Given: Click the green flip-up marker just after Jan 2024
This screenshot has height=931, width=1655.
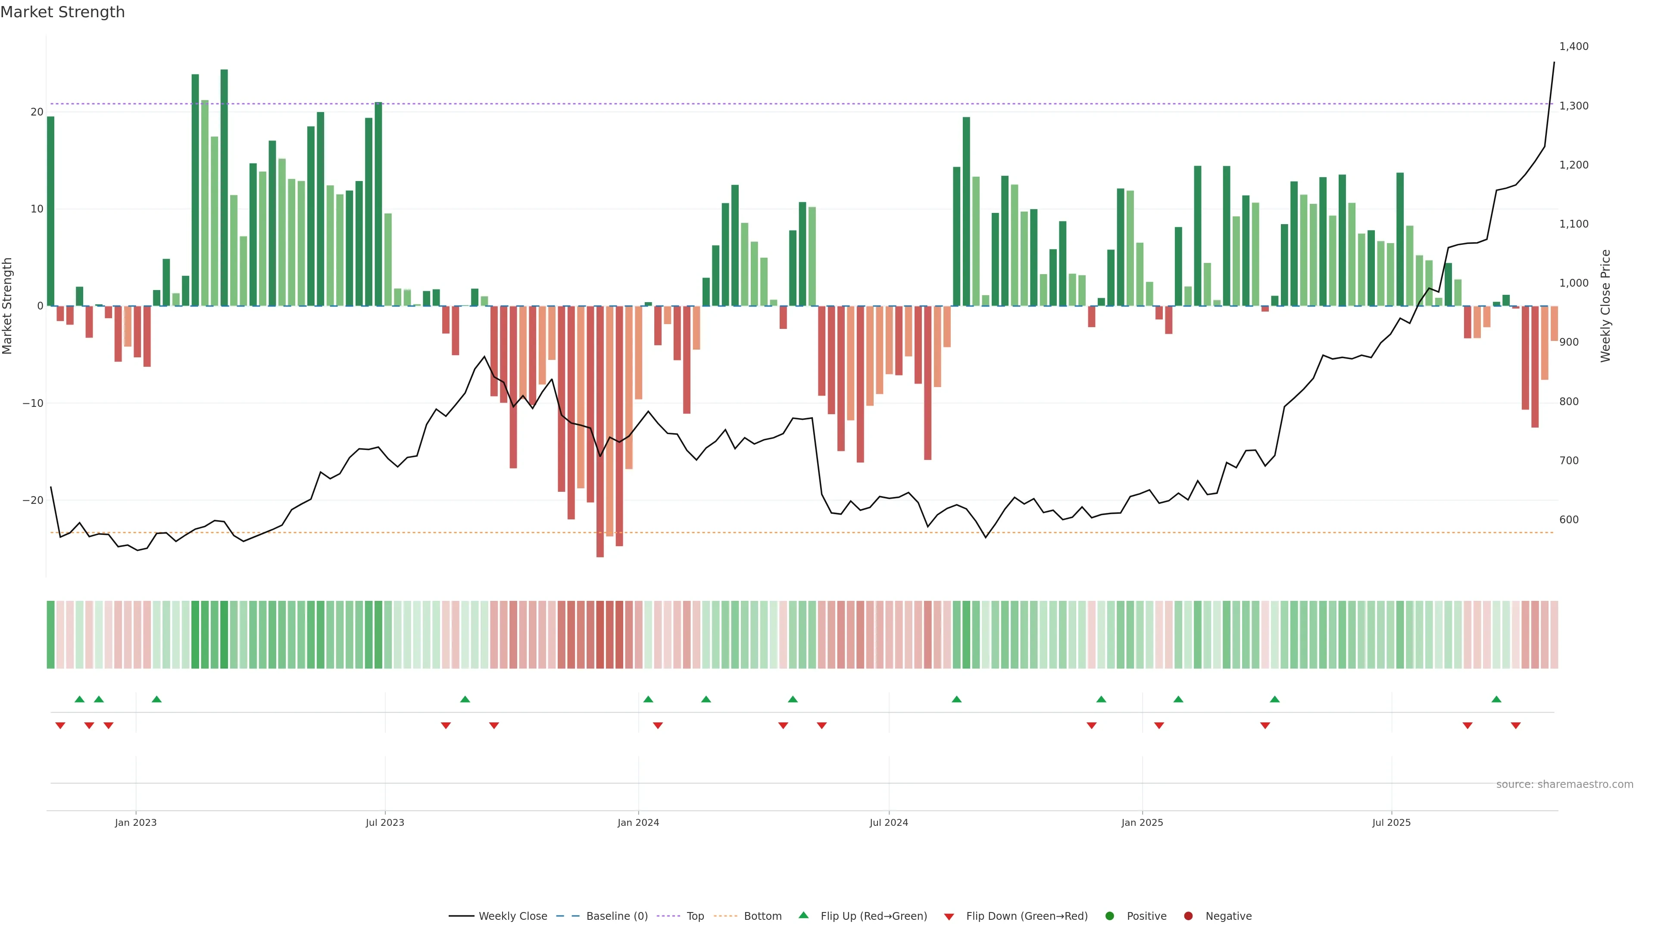Looking at the screenshot, I should click(x=648, y=699).
